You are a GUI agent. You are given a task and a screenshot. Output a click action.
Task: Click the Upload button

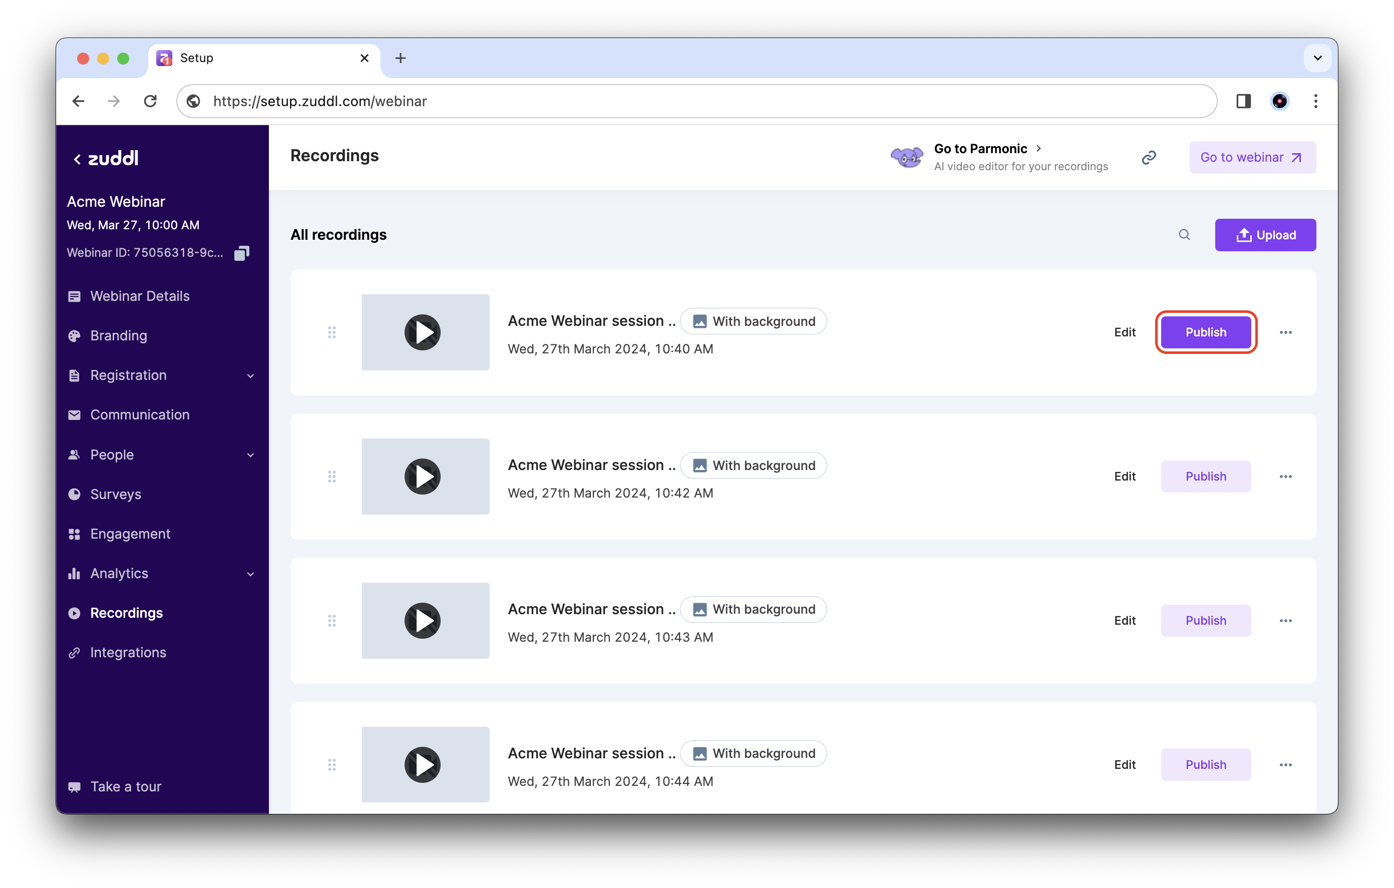click(x=1265, y=235)
